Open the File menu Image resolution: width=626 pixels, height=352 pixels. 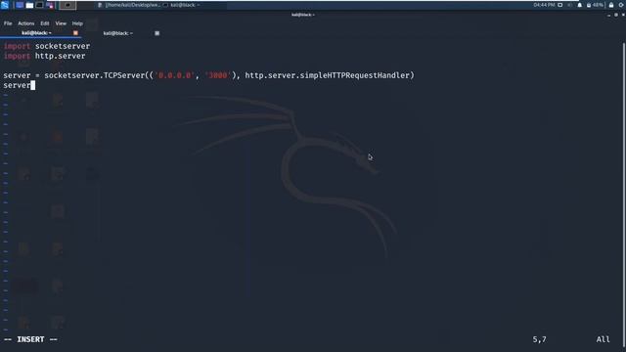pos(8,23)
